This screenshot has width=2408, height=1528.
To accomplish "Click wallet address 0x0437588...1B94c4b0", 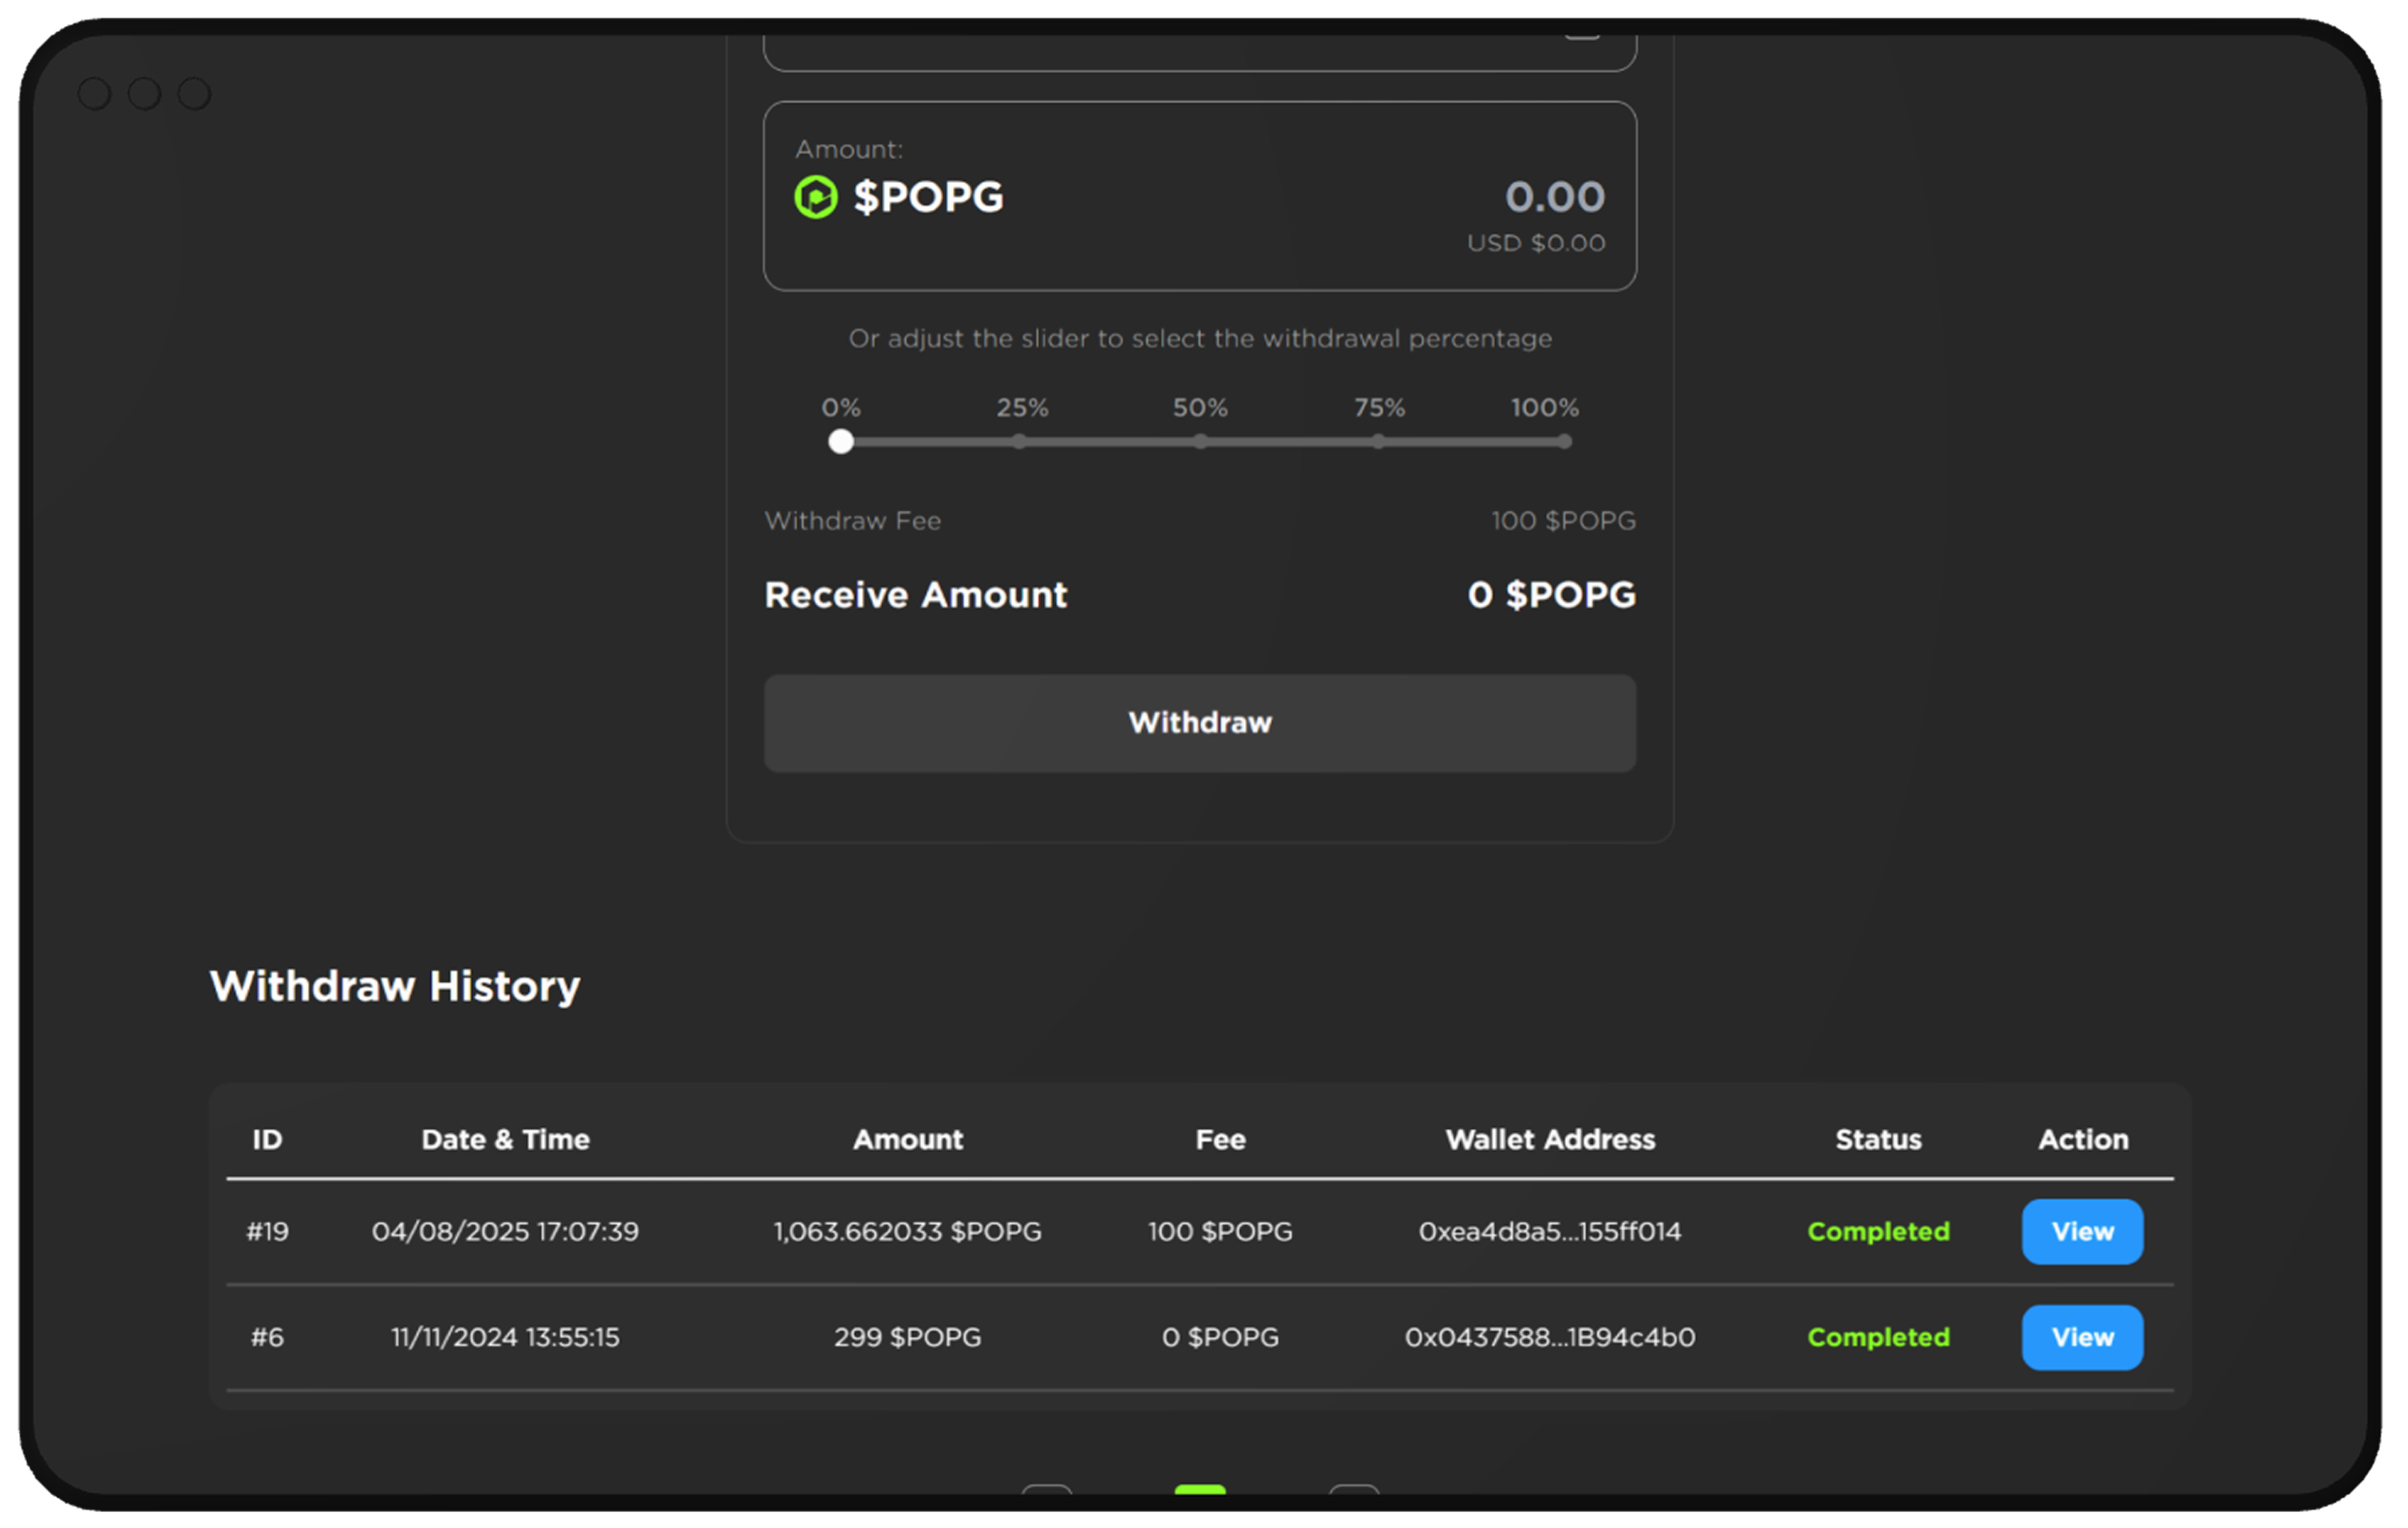I will click(1549, 1337).
